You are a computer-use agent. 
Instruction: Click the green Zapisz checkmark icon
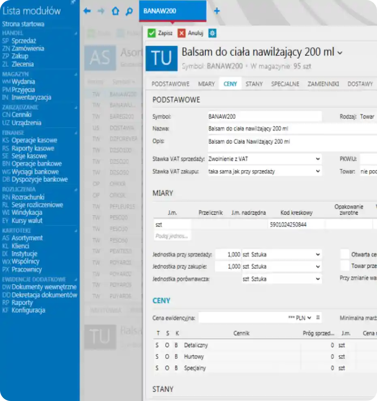152,33
